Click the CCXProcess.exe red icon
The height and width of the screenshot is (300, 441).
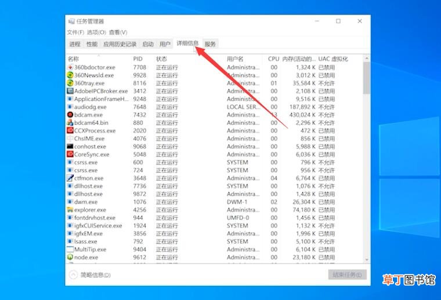70,130
